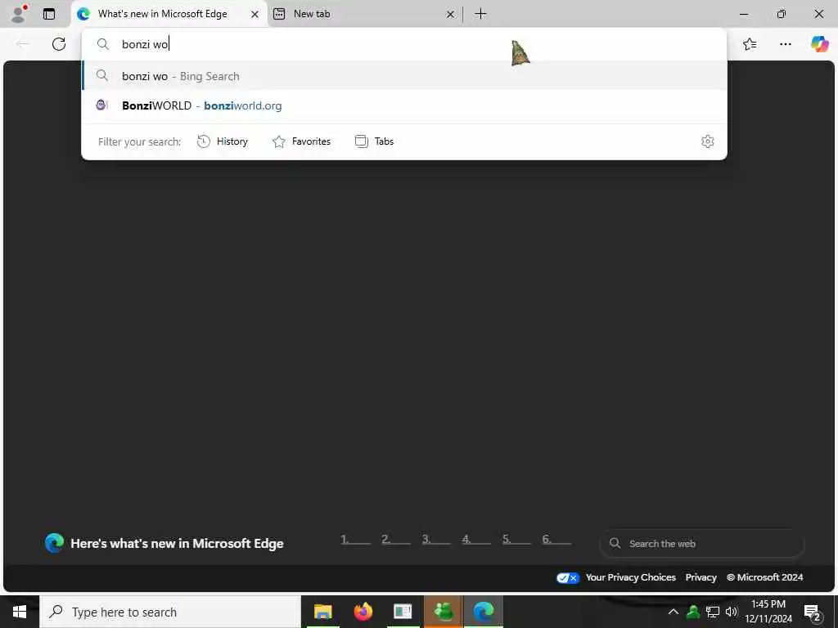Open the notification center icon
Screen dimensions: 838x628
click(813, 612)
